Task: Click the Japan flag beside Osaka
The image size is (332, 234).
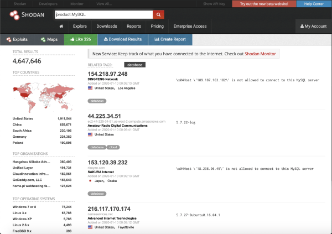Action: click(x=90, y=181)
